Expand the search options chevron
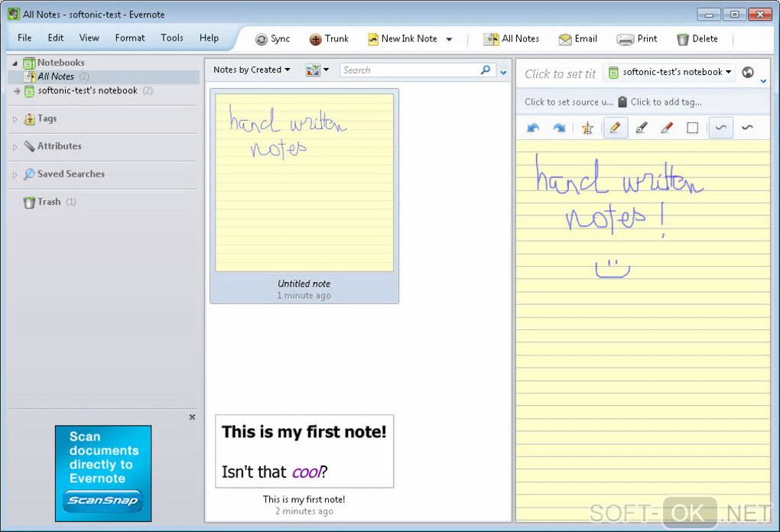 coord(503,73)
